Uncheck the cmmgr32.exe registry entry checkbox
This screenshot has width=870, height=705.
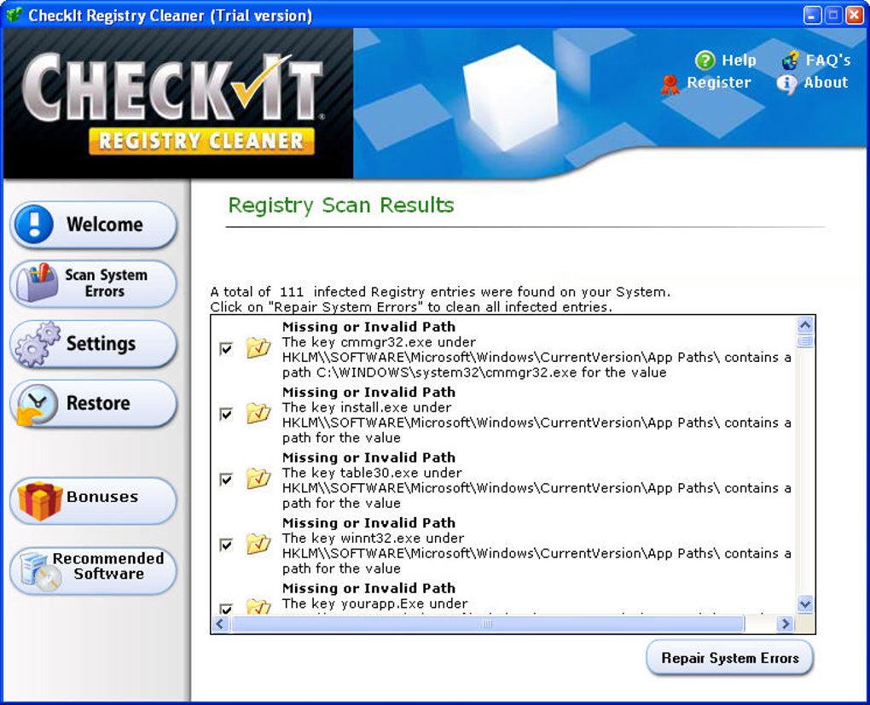[x=226, y=348]
